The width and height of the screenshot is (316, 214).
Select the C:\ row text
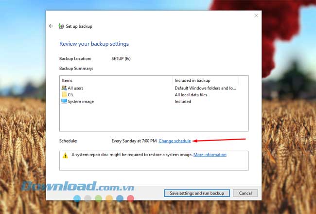(x=70, y=94)
